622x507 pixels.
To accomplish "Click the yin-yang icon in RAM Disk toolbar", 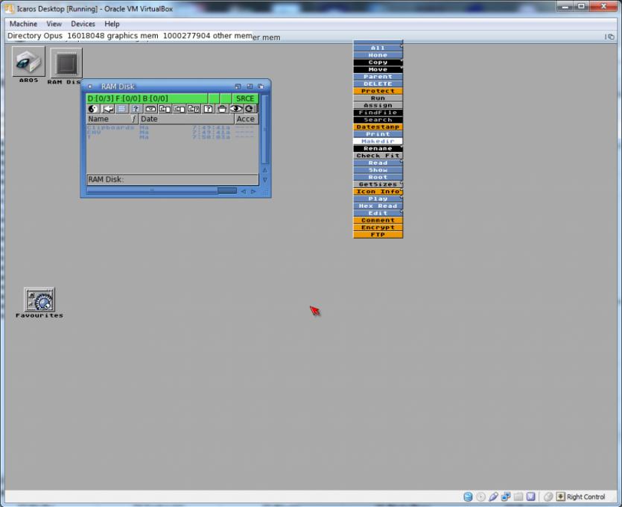I will click(93, 109).
